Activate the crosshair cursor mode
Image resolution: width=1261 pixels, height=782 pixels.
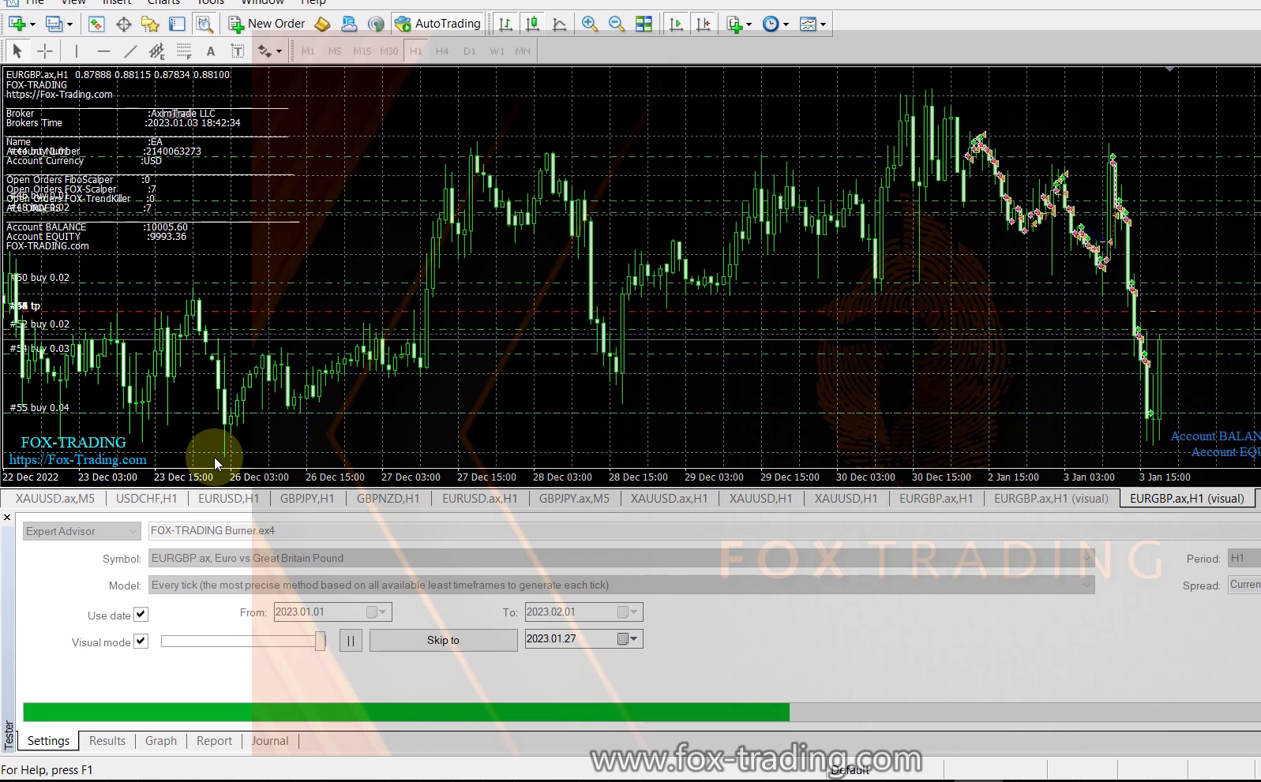coord(45,51)
